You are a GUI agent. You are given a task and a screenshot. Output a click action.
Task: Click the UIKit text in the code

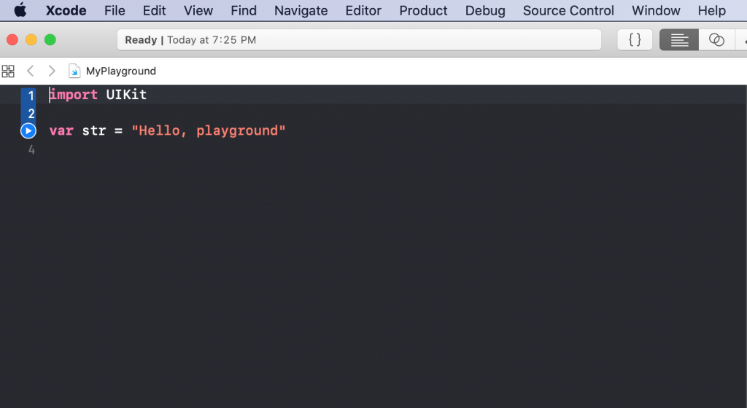(x=126, y=95)
